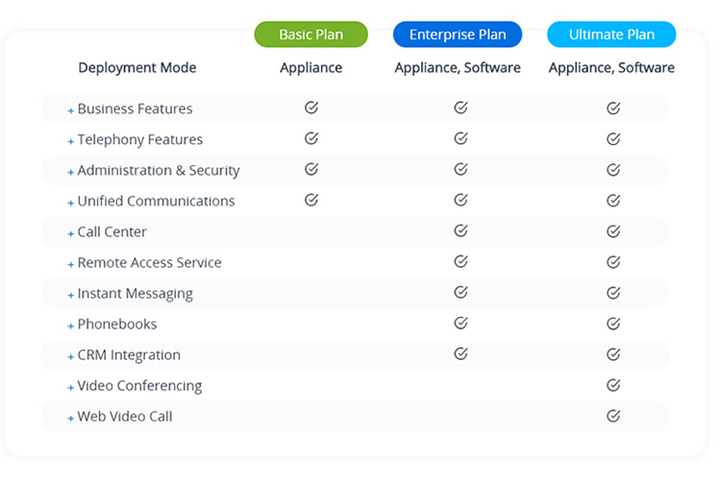This screenshot has height=480, width=721.
Task: Select the Ultimate Plan button
Action: (x=611, y=35)
